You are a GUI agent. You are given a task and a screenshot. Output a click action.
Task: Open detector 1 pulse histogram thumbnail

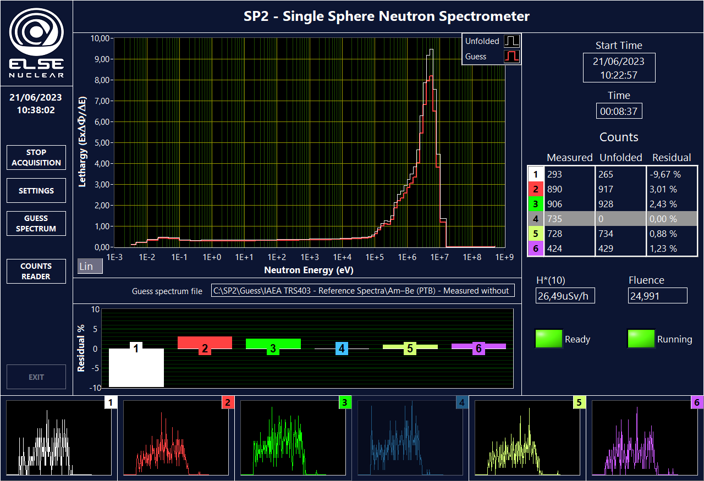coord(59,438)
